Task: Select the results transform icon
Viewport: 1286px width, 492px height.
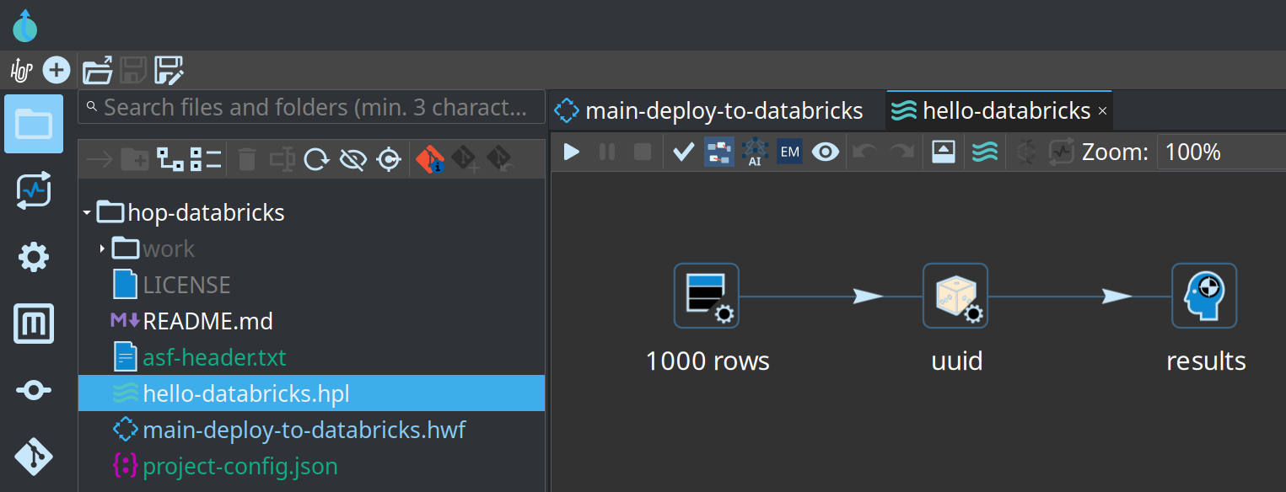Action: [1204, 296]
